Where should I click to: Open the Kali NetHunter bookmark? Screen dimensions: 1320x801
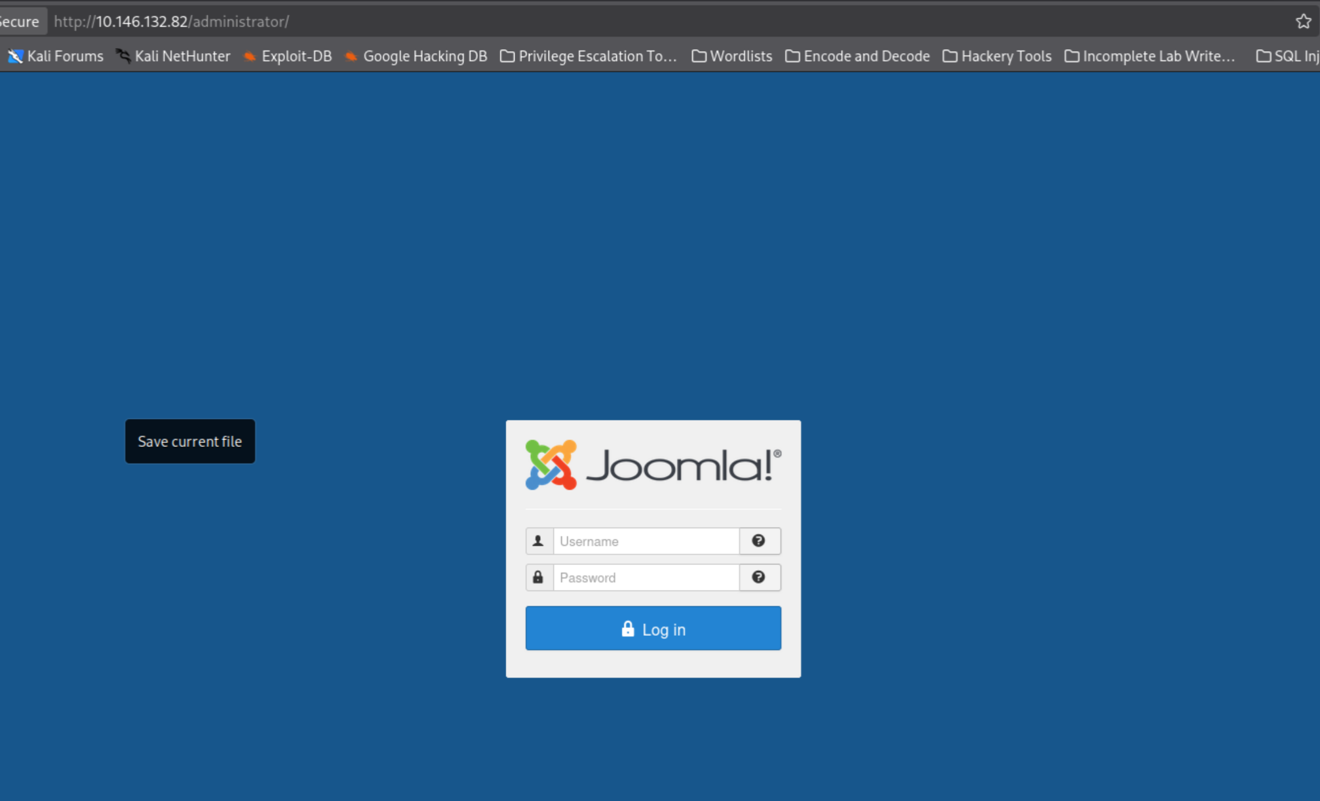(x=173, y=56)
